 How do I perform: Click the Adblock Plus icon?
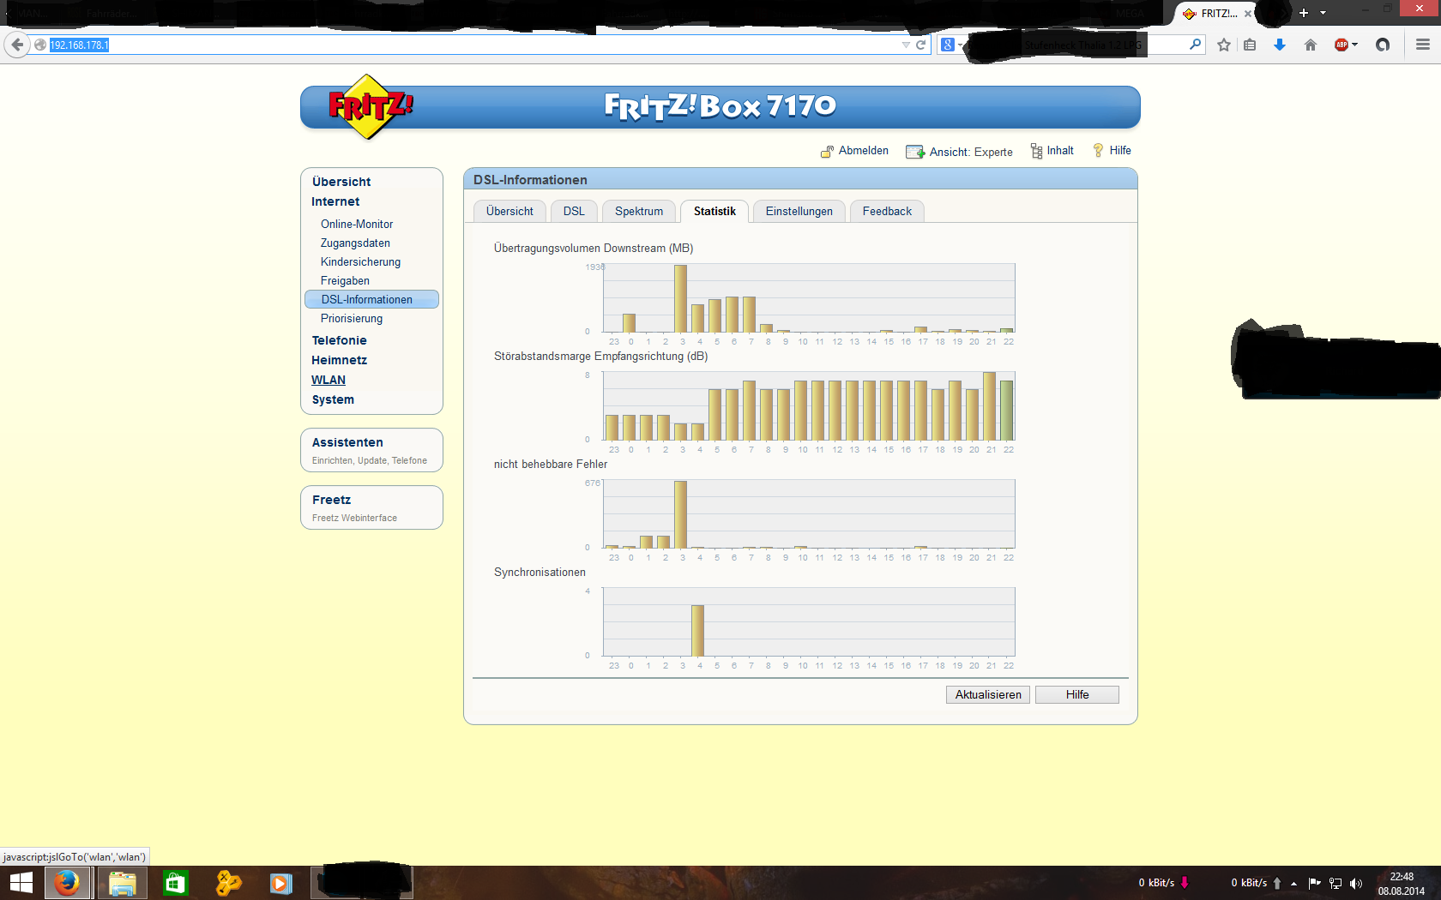tap(1342, 45)
